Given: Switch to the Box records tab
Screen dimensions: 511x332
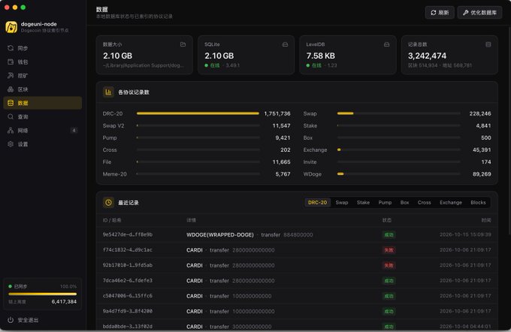Looking at the screenshot, I should pos(404,202).
